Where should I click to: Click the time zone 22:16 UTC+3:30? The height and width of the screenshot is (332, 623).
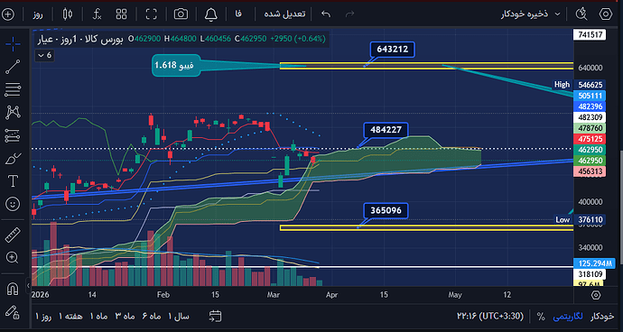point(490,317)
